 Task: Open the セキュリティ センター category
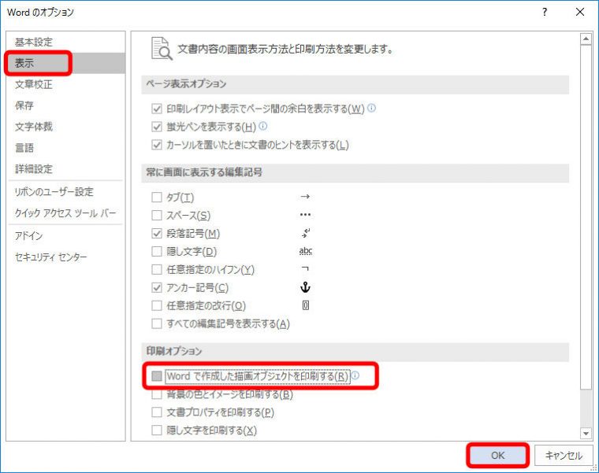[x=65, y=257]
